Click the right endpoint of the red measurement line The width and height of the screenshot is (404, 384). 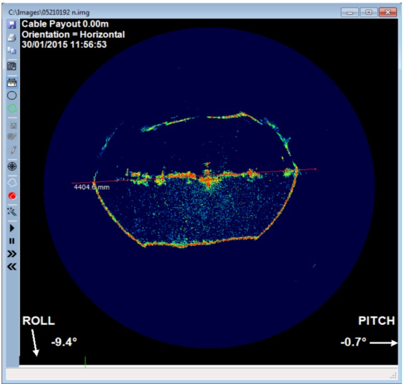(x=315, y=169)
